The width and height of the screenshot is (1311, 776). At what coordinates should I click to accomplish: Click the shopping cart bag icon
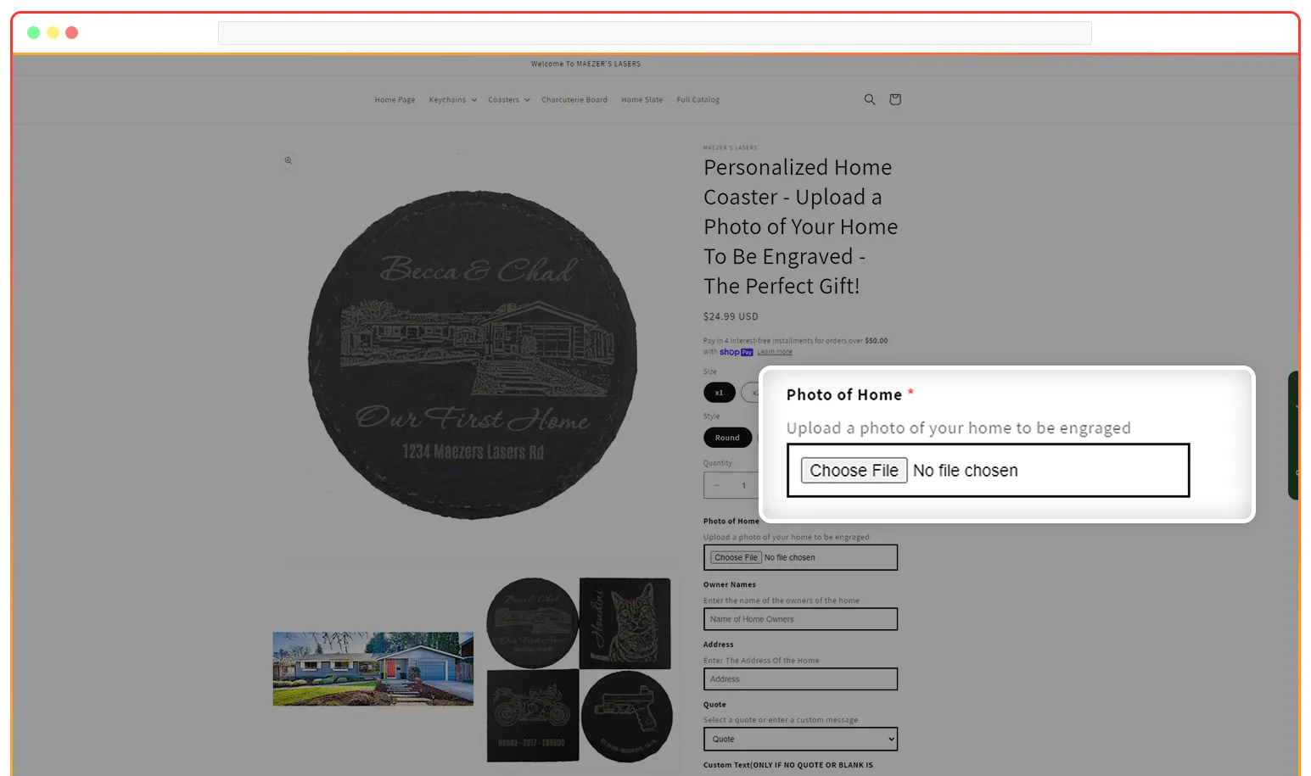[x=894, y=99]
